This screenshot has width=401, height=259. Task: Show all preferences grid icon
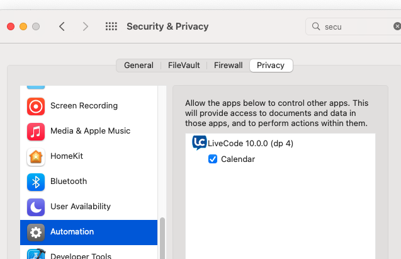[x=111, y=26]
